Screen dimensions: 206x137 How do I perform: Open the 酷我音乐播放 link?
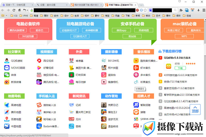149,61
